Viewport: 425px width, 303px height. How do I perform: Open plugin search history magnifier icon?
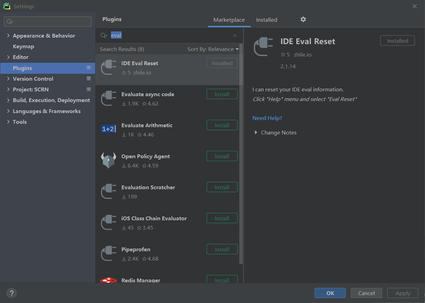pyautogui.click(x=104, y=36)
